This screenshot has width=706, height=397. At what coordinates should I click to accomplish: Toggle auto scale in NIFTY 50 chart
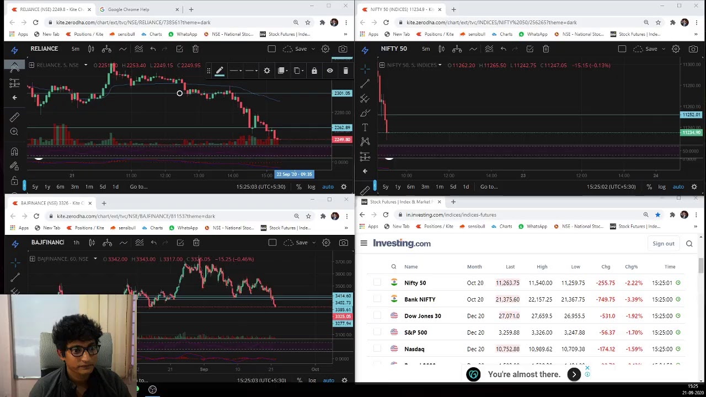[x=678, y=186]
